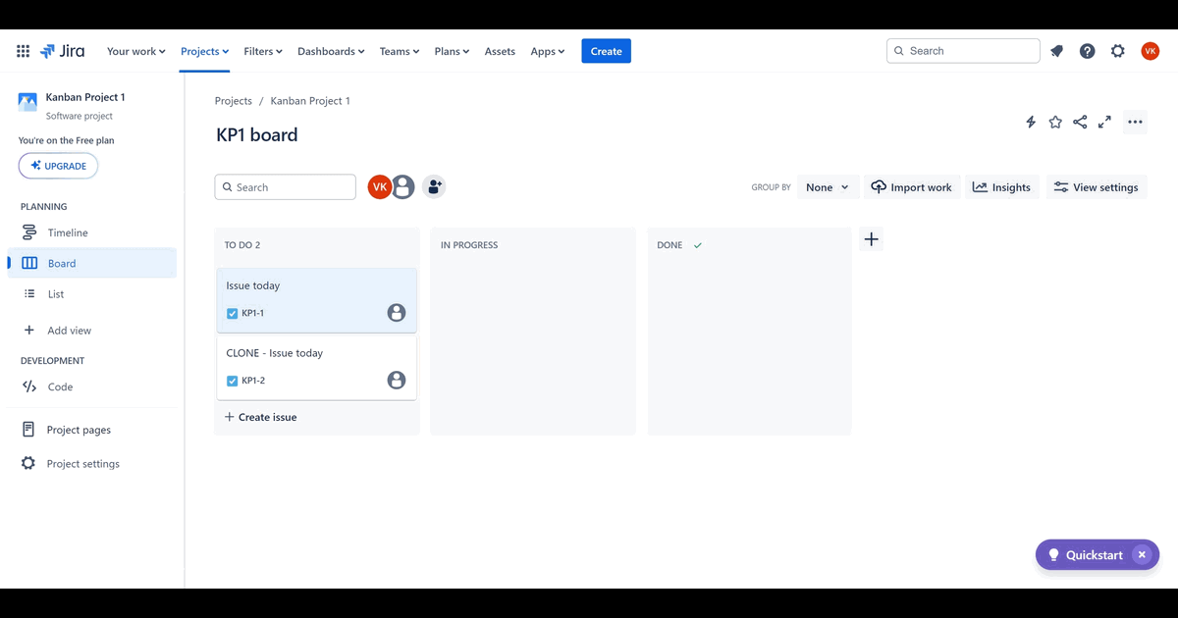Open the Issue today card
The width and height of the screenshot is (1178, 618).
[316, 300]
